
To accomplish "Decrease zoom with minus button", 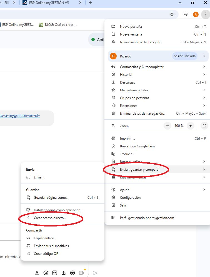I will (167, 126).
